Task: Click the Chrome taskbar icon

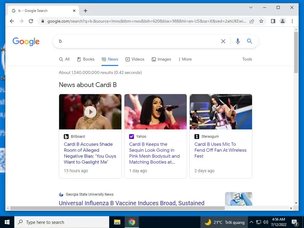Action: tap(132, 222)
